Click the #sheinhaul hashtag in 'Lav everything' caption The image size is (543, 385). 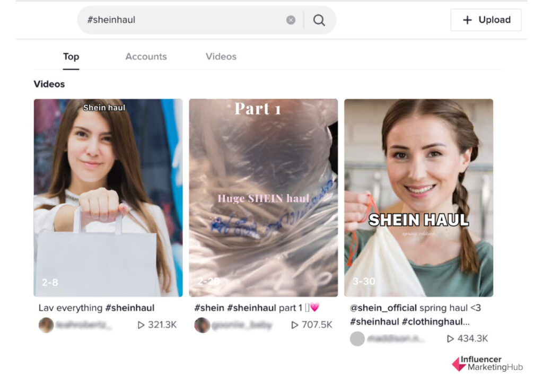click(130, 308)
